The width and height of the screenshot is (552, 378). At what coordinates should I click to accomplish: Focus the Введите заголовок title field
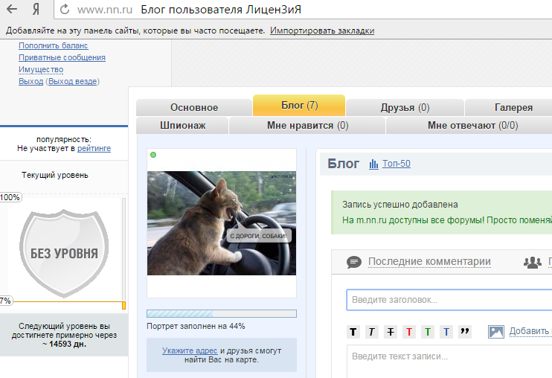point(449,300)
